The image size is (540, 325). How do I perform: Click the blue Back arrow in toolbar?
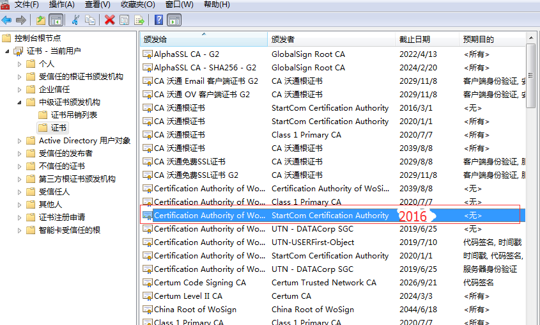[x=7, y=20]
